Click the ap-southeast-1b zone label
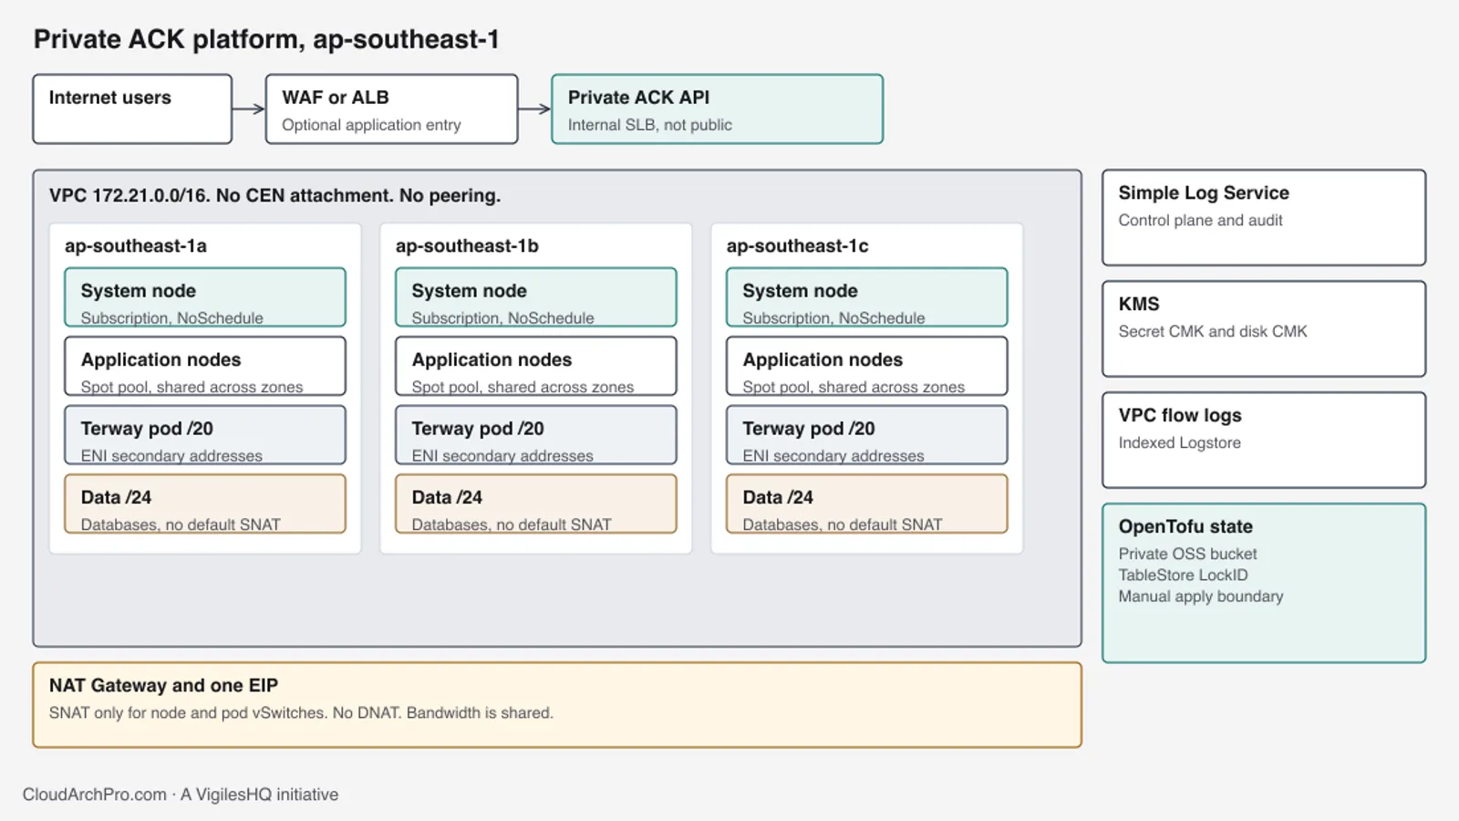The width and height of the screenshot is (1459, 821). 467,245
